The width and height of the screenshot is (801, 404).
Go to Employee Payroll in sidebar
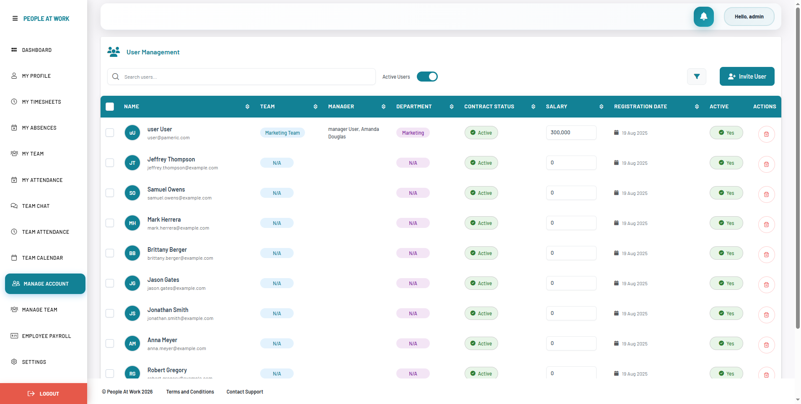pyautogui.click(x=46, y=336)
